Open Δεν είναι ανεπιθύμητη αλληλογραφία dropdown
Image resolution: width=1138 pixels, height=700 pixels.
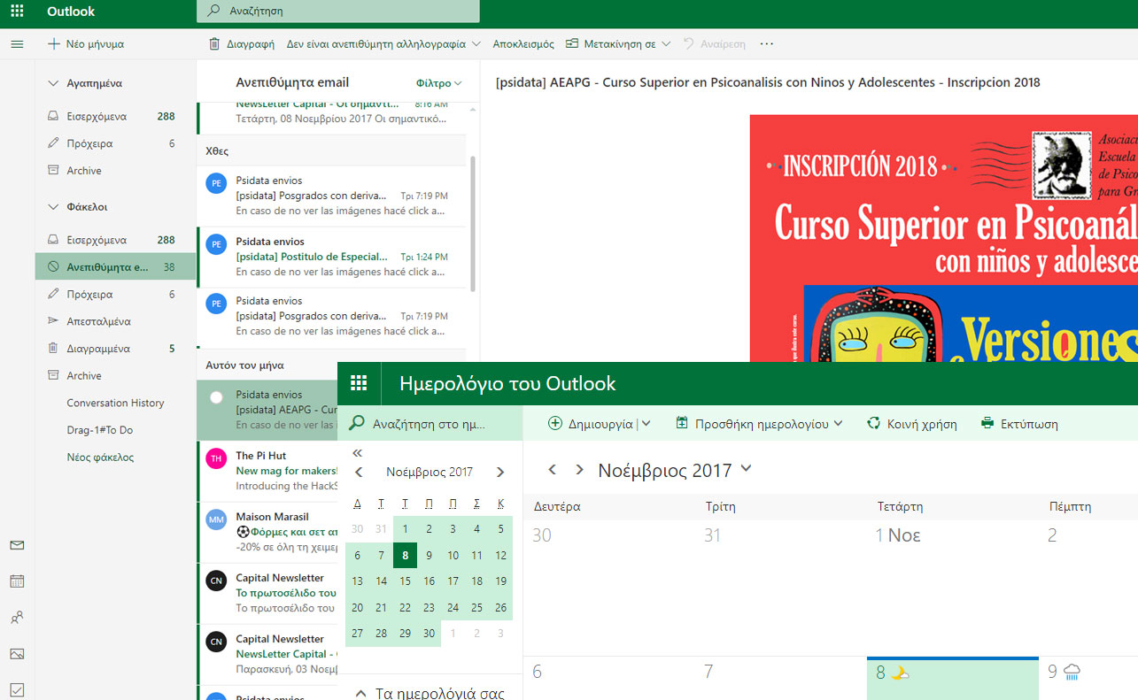476,43
